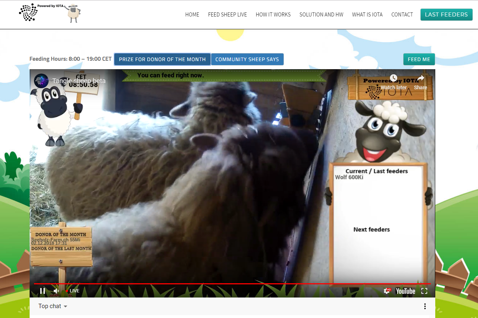Expand the Top chat dropdown
478x318 pixels.
[x=53, y=306]
